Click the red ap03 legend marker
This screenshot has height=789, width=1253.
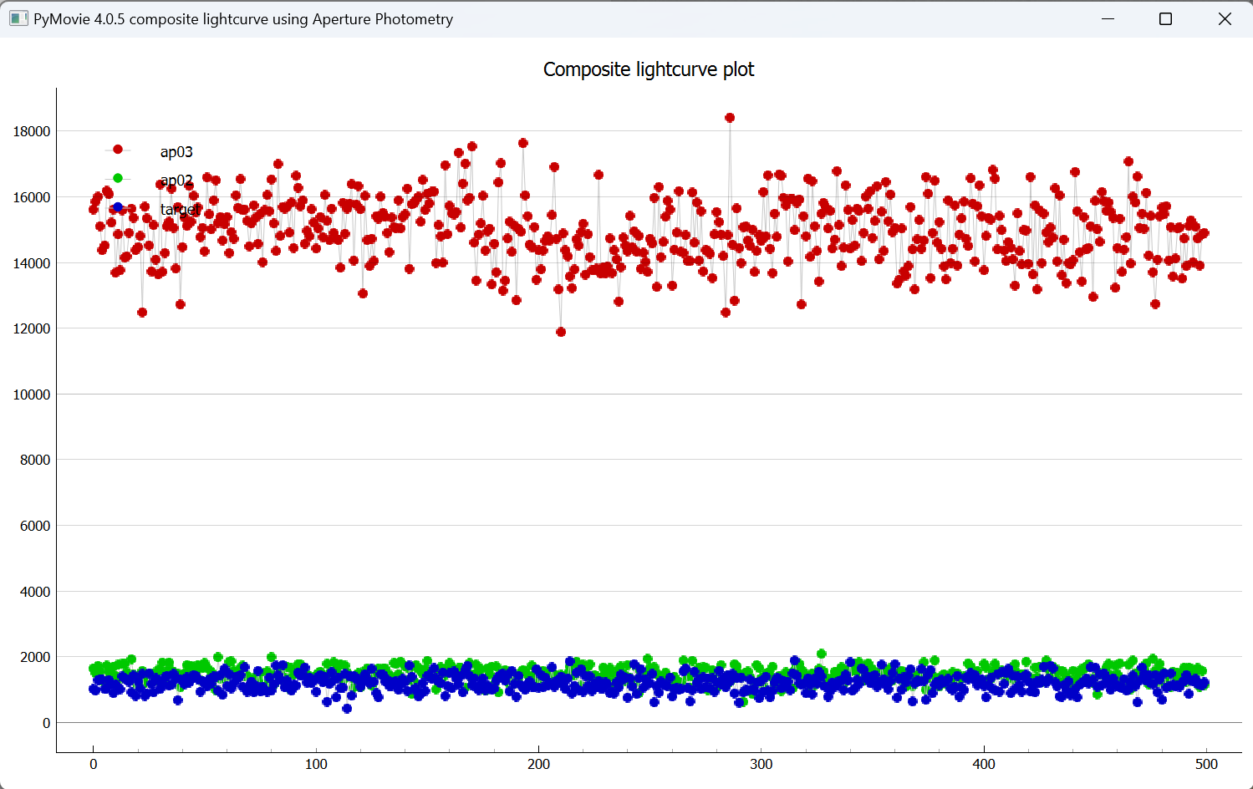coord(118,150)
